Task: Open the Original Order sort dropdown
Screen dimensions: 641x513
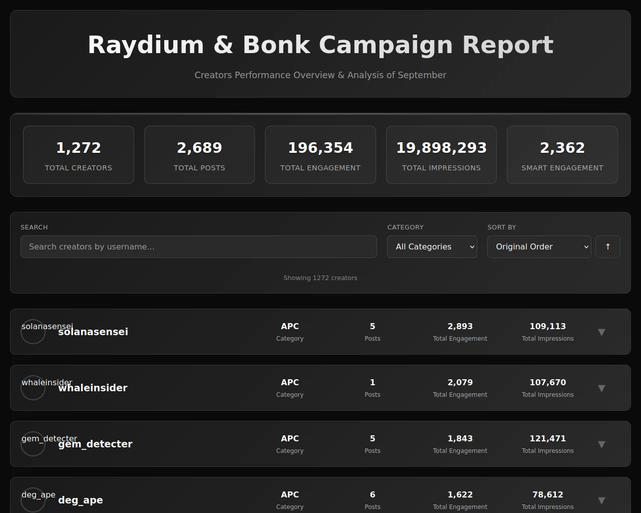Action: [539, 246]
